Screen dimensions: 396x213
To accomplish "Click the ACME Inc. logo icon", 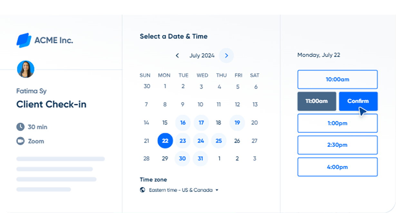I will tap(24, 40).
